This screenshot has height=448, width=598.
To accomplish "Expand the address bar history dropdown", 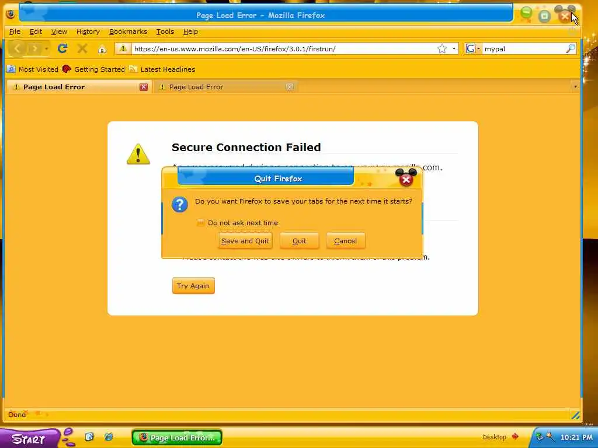I will 454,49.
